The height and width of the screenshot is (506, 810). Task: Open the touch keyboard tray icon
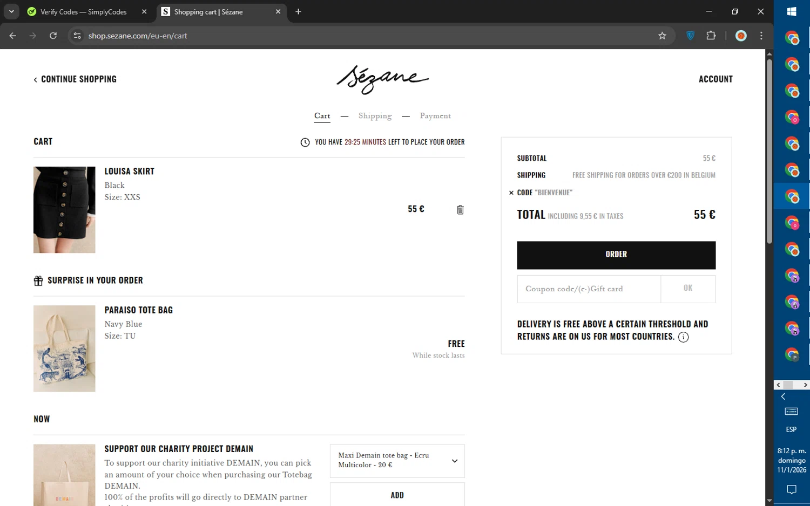tap(792, 412)
